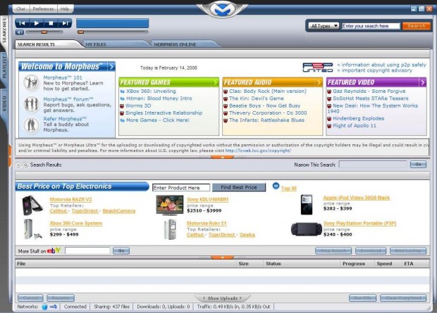Click the Apple iPod Video thumbnail
The height and width of the screenshot is (313, 437).
307,205
